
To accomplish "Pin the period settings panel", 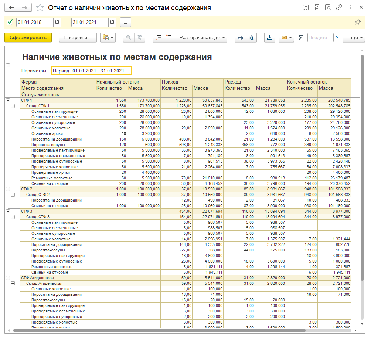I will tap(357, 23).
